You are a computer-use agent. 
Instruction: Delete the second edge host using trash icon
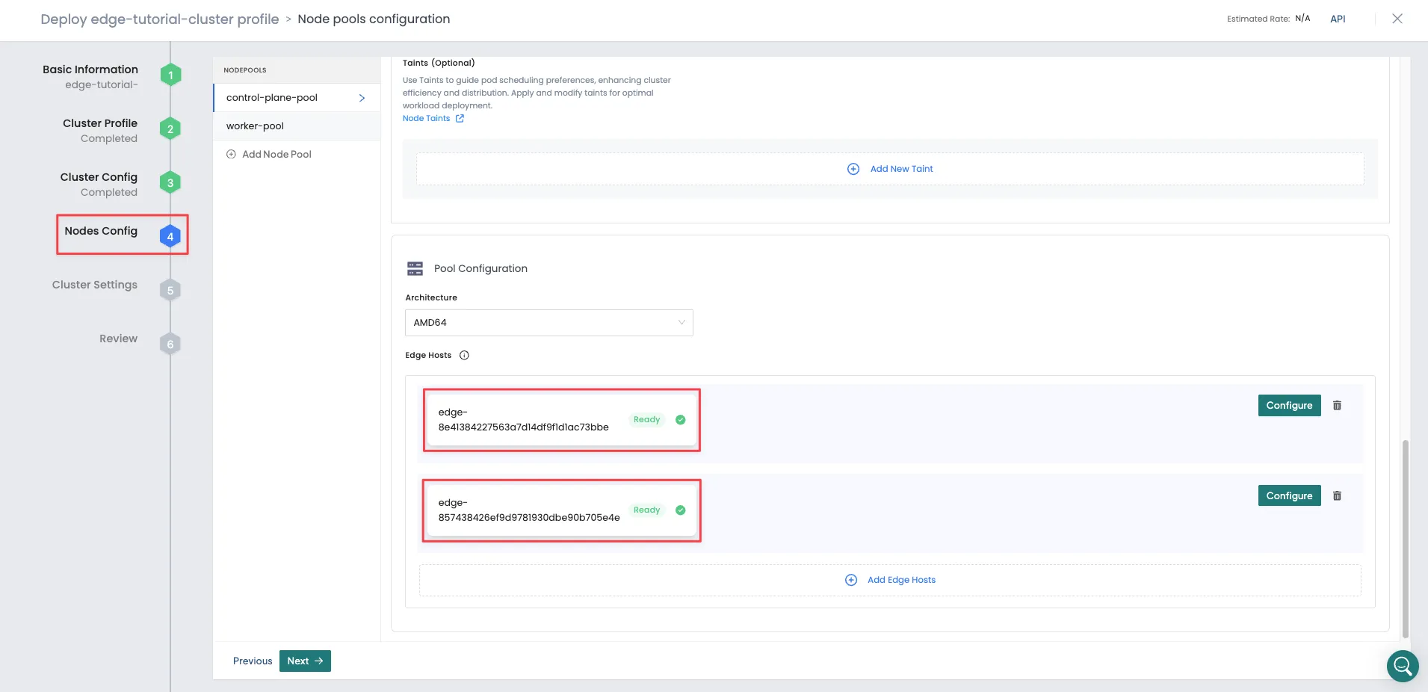(x=1337, y=495)
